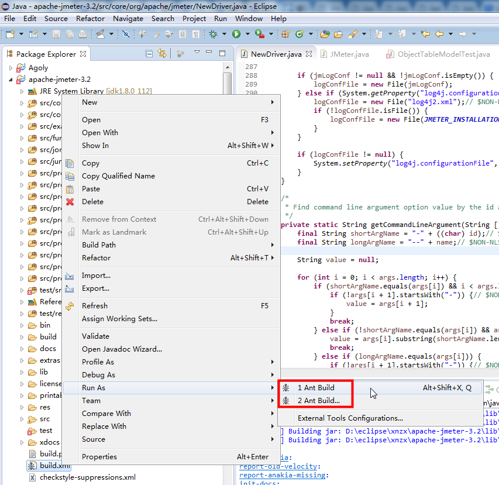
Task: Open the Project menu
Action: (194, 19)
